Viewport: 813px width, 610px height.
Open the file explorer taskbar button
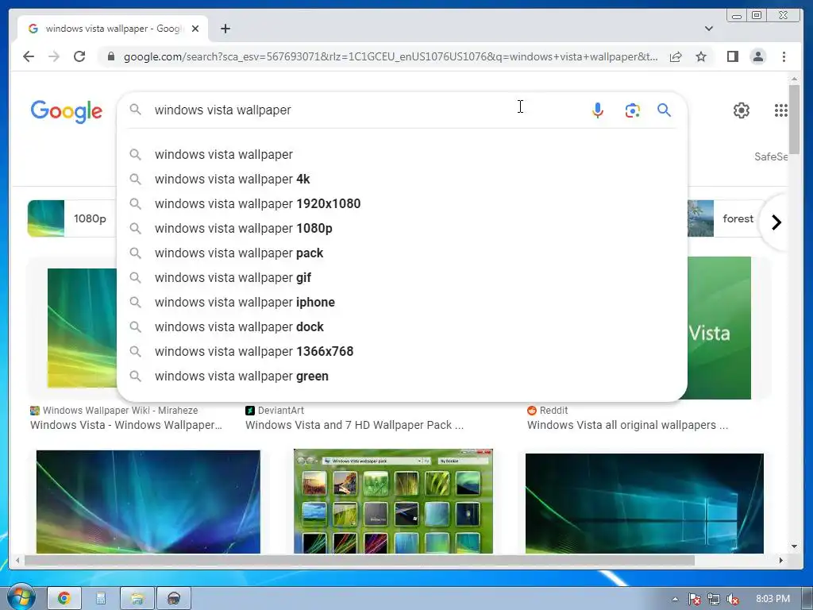[x=137, y=599]
